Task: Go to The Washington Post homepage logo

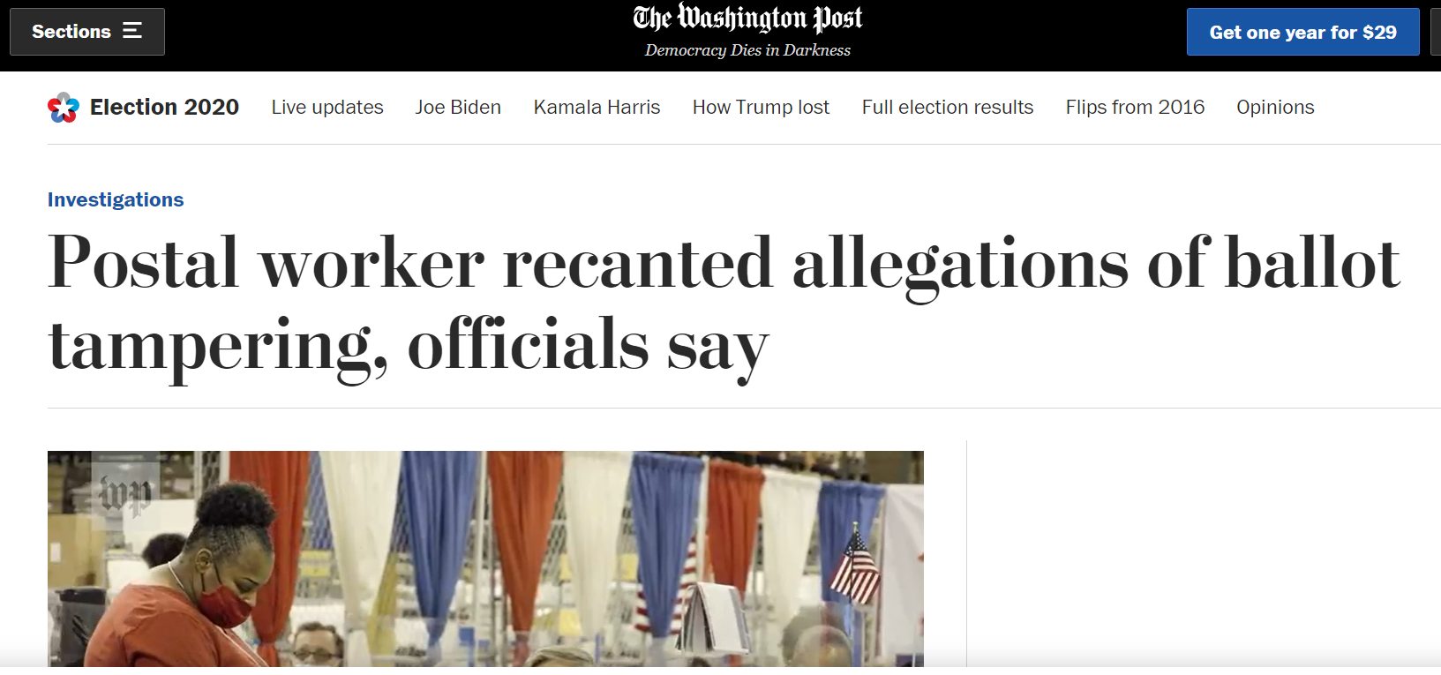Action: pos(747,19)
